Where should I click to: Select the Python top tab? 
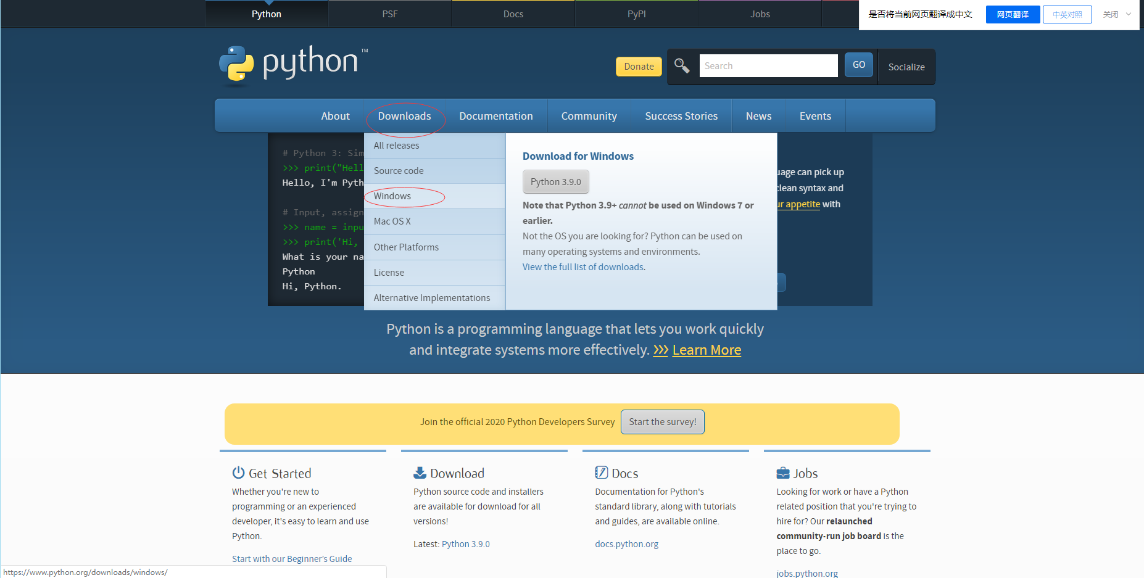(267, 14)
